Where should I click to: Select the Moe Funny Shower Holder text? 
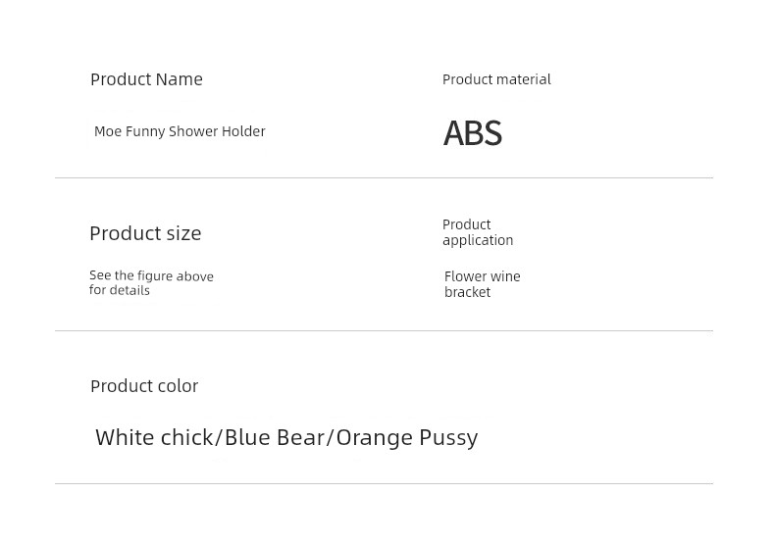click(x=180, y=131)
